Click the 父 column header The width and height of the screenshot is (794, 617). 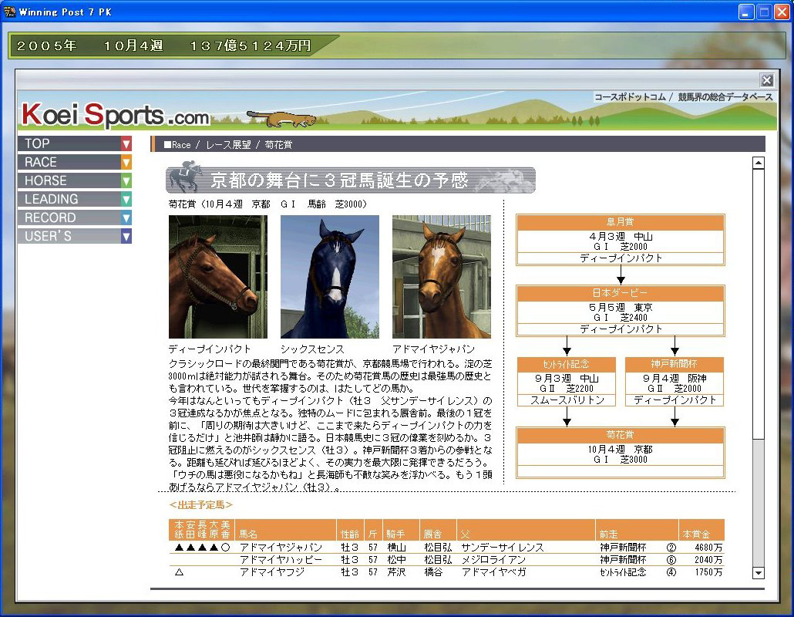(x=527, y=530)
